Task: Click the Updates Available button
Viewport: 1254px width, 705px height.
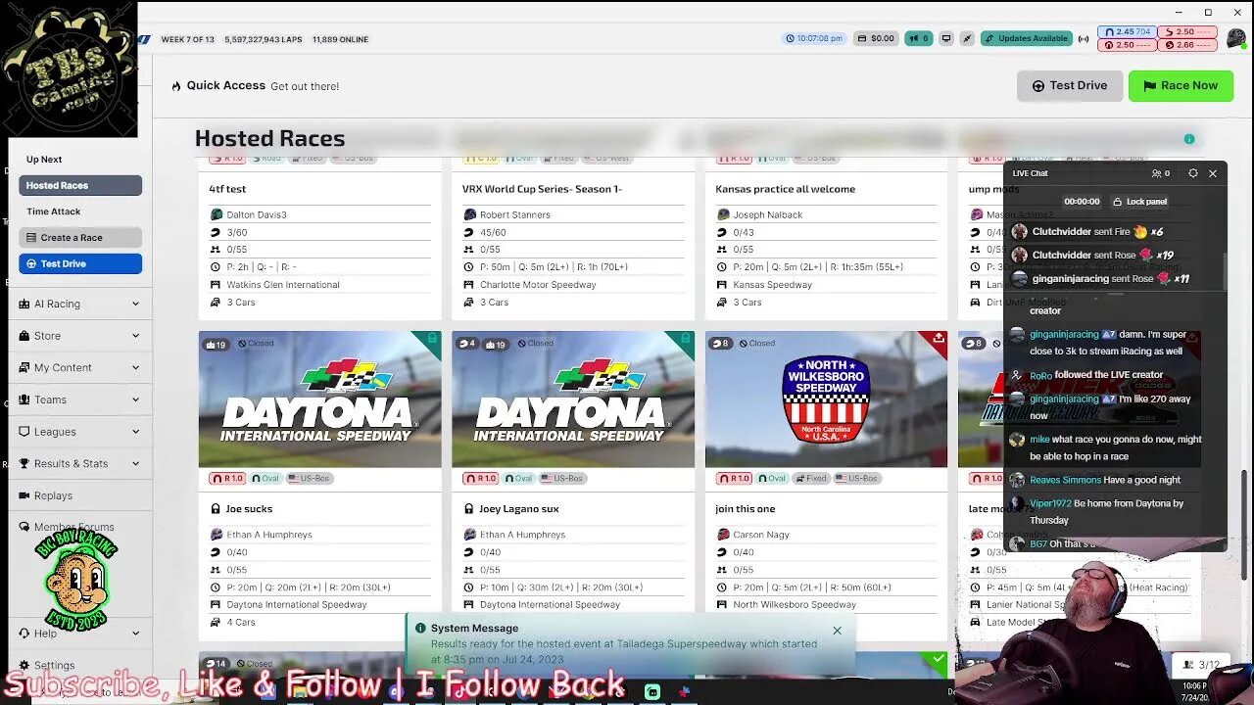Action: [x=1027, y=38]
